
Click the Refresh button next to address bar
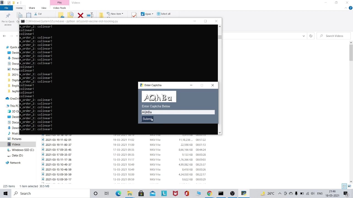(311, 36)
